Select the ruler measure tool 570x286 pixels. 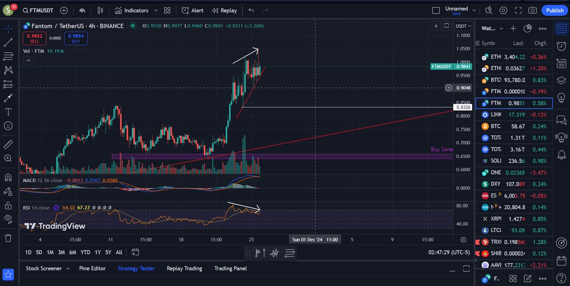tap(8, 144)
